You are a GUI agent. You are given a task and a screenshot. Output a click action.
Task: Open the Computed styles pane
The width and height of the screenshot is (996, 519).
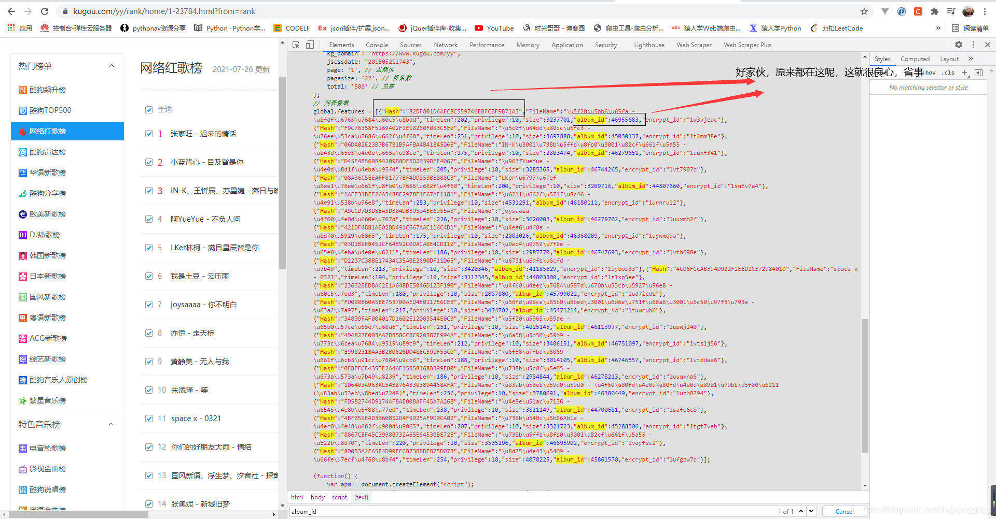pyautogui.click(x=915, y=59)
